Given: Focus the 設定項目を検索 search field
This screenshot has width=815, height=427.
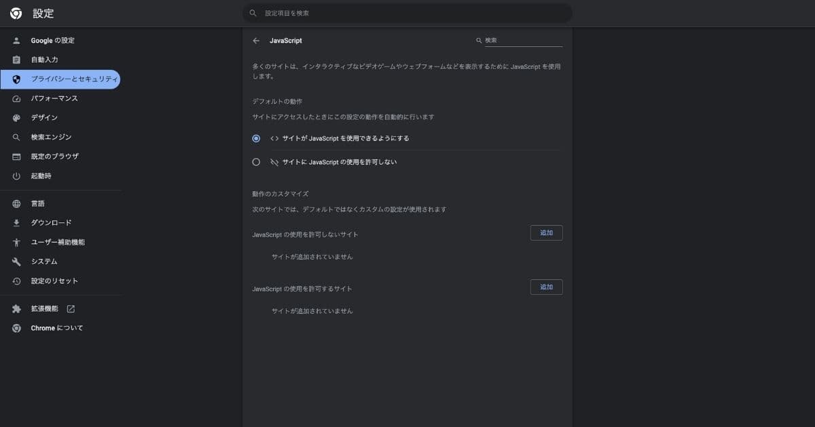Looking at the screenshot, I should click(407, 13).
